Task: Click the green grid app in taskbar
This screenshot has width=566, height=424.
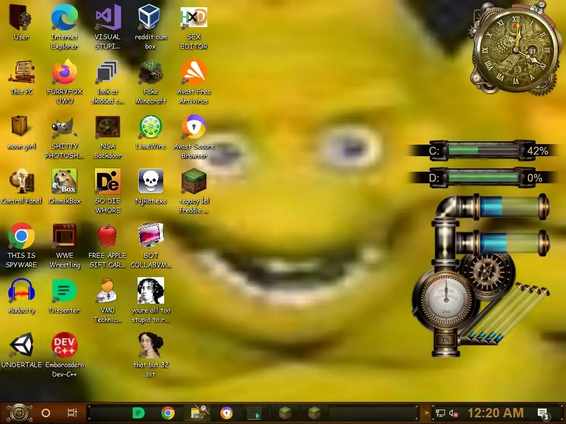Action: coord(254,413)
